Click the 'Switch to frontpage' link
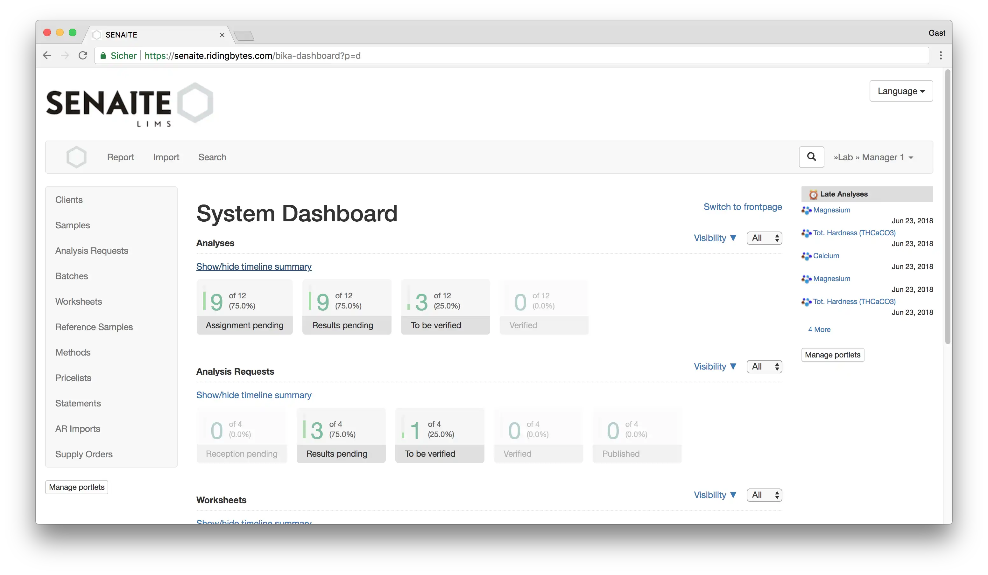 743,206
